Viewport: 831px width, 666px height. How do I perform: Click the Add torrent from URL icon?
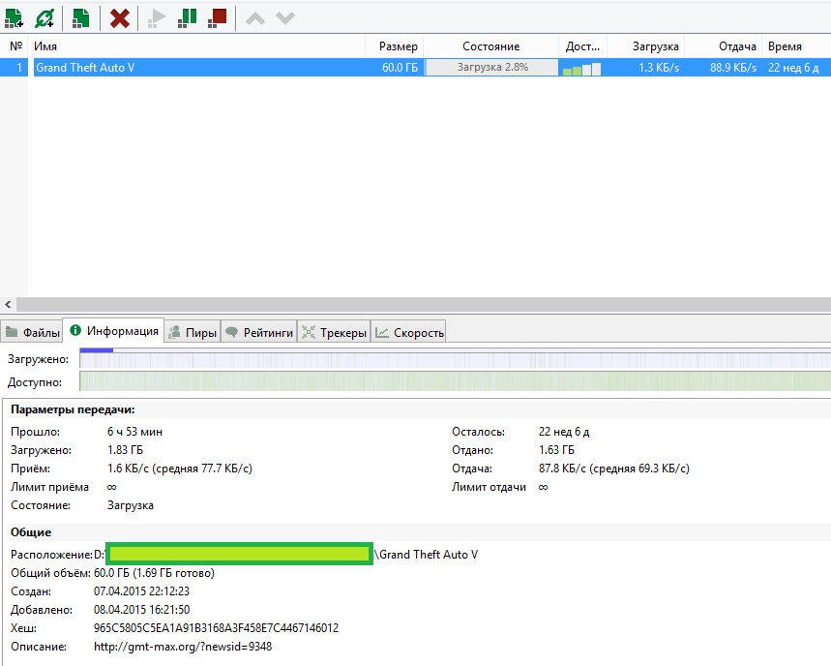(x=45, y=18)
